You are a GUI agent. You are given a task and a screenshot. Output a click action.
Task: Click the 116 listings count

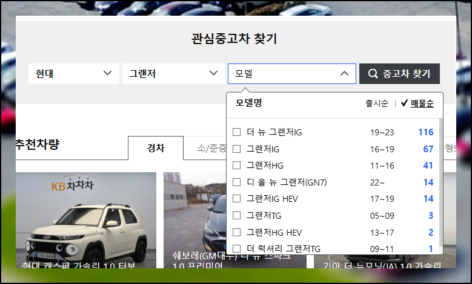425,132
